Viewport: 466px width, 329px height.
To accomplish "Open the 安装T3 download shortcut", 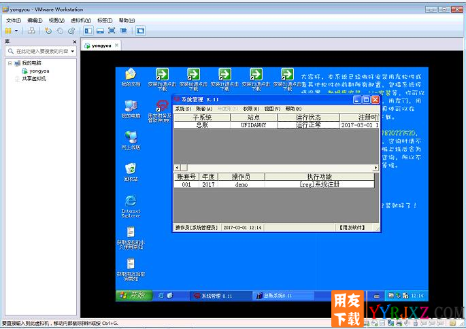I will (256, 80).
